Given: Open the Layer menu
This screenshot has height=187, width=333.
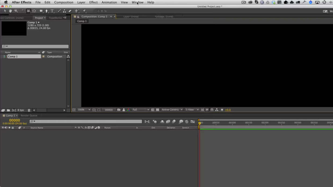Looking at the screenshot, I should pos(81,2).
